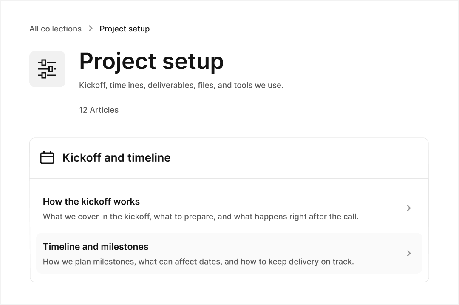
Task: Click the kickoff article description text
Action: 200,216
